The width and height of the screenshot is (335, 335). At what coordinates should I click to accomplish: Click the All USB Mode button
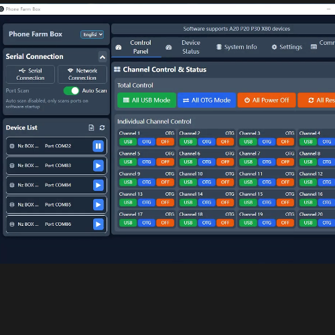tap(147, 100)
